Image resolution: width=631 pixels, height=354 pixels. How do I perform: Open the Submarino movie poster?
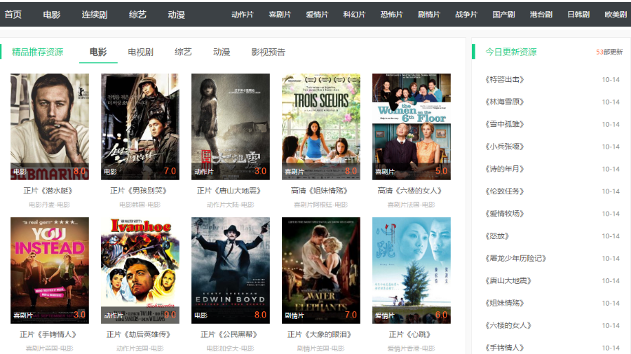[x=50, y=126]
